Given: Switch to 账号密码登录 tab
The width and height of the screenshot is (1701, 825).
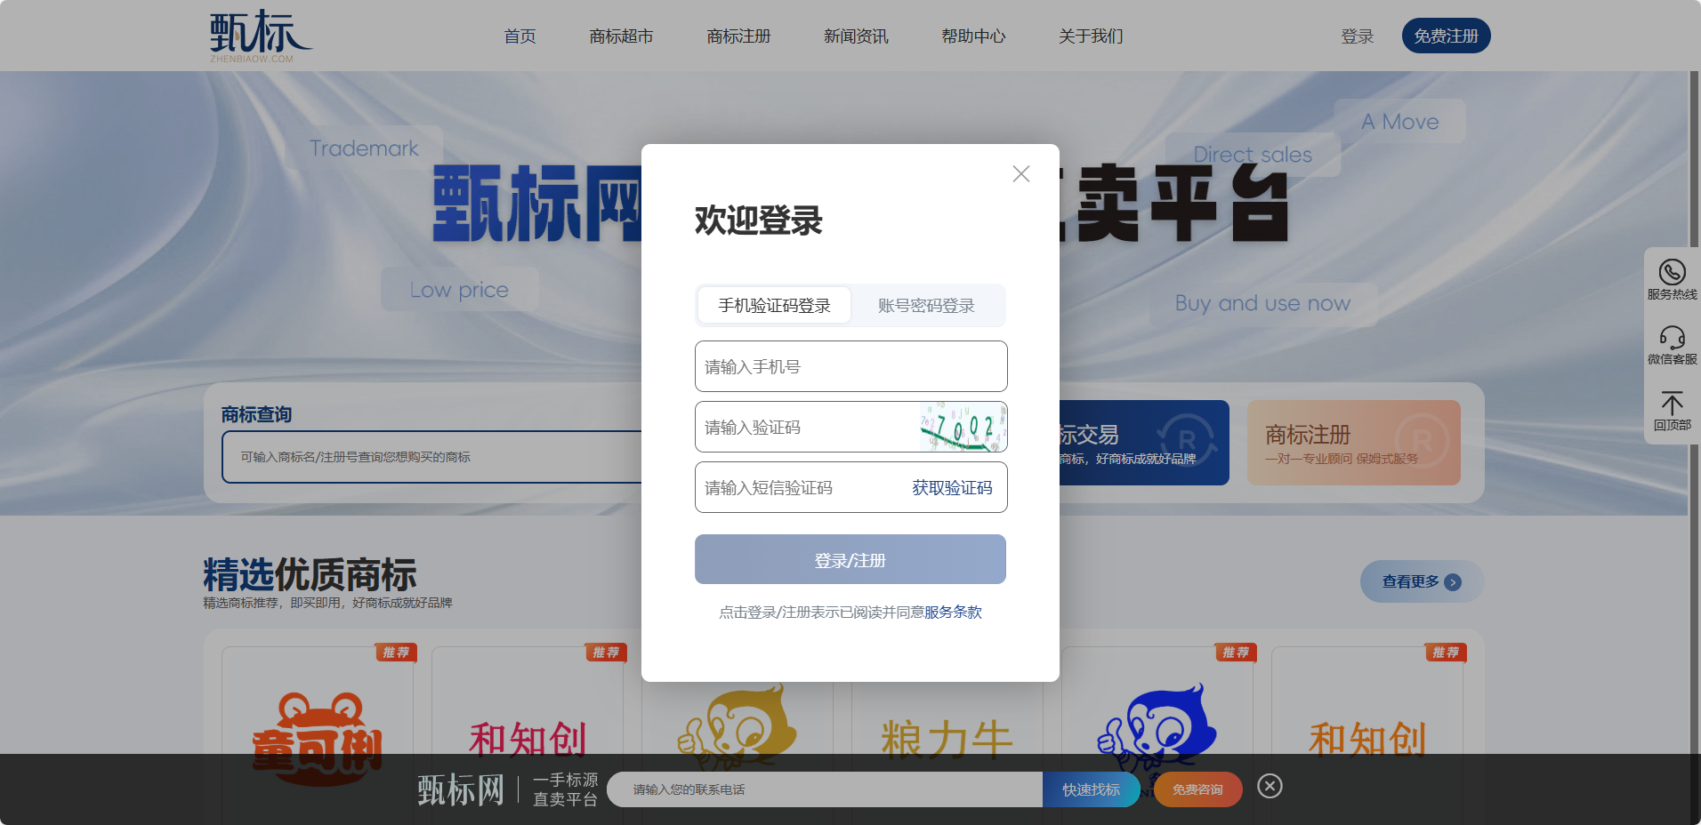Looking at the screenshot, I should click(926, 306).
